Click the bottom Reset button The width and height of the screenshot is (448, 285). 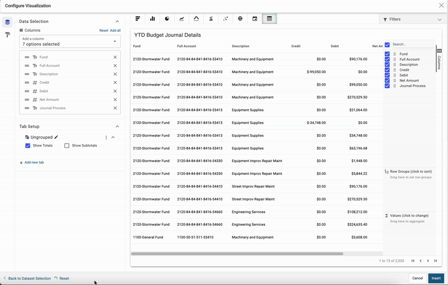[x=62, y=278]
